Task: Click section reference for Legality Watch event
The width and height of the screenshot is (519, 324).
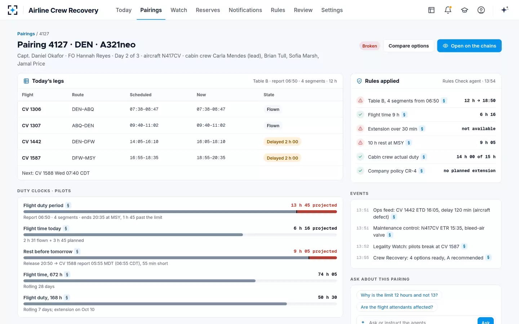Action: tap(464, 247)
